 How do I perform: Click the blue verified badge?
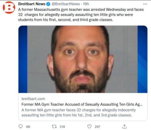[48, 4]
